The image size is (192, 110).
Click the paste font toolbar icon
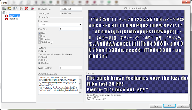click(21, 8)
